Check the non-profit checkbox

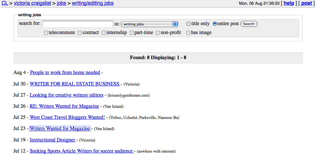(158, 33)
